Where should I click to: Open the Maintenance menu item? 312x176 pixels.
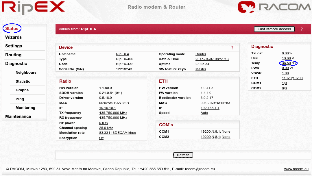(18, 116)
